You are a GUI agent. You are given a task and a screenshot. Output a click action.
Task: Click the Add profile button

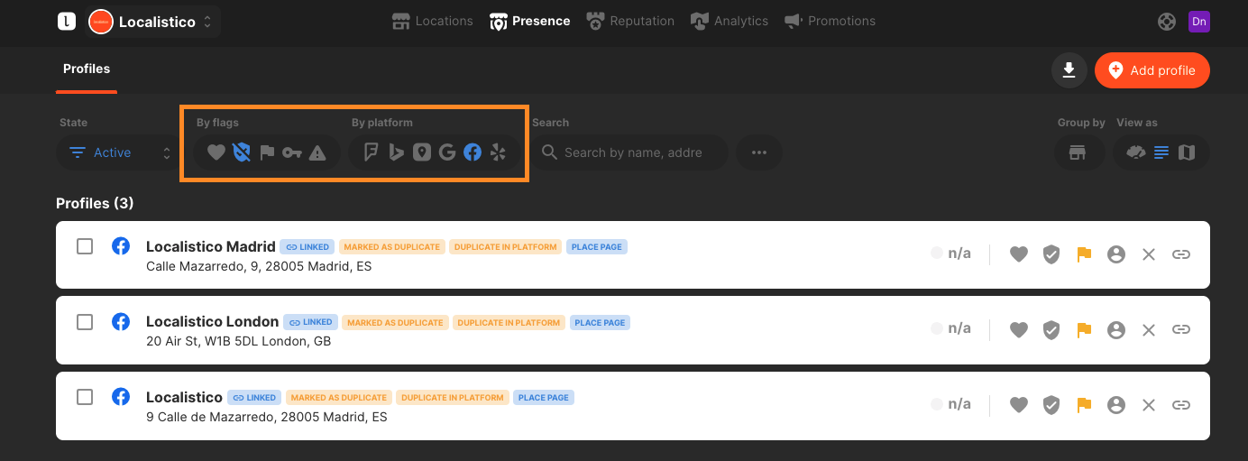1152,70
